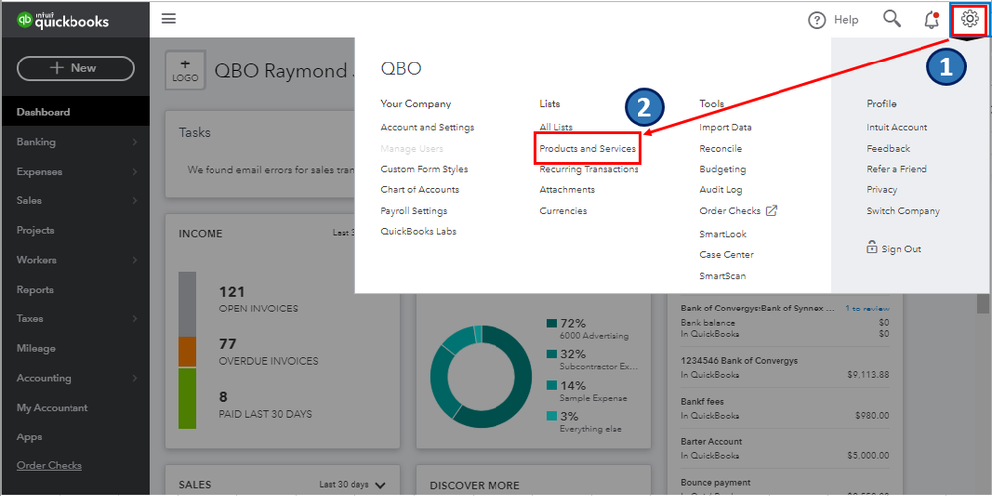The height and width of the screenshot is (496, 992).
Task: Open Products and Services
Action: click(588, 149)
